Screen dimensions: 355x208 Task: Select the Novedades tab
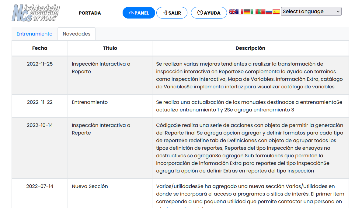coord(76,34)
